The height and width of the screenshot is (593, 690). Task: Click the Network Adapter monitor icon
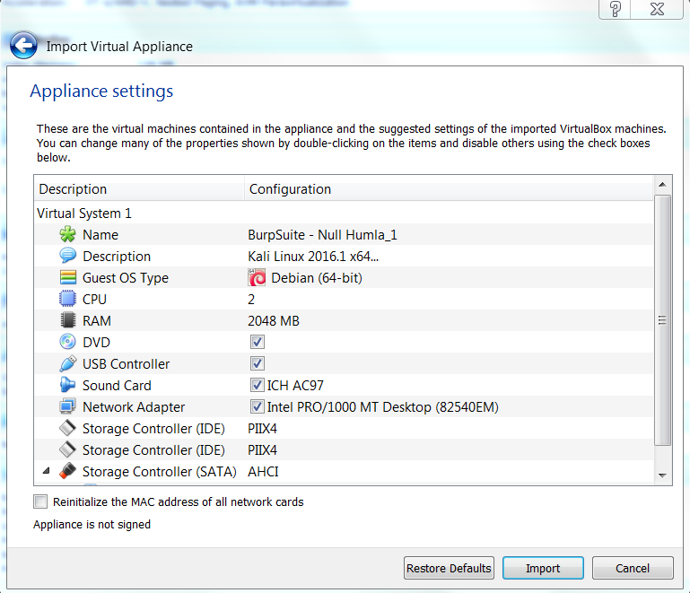(67, 406)
